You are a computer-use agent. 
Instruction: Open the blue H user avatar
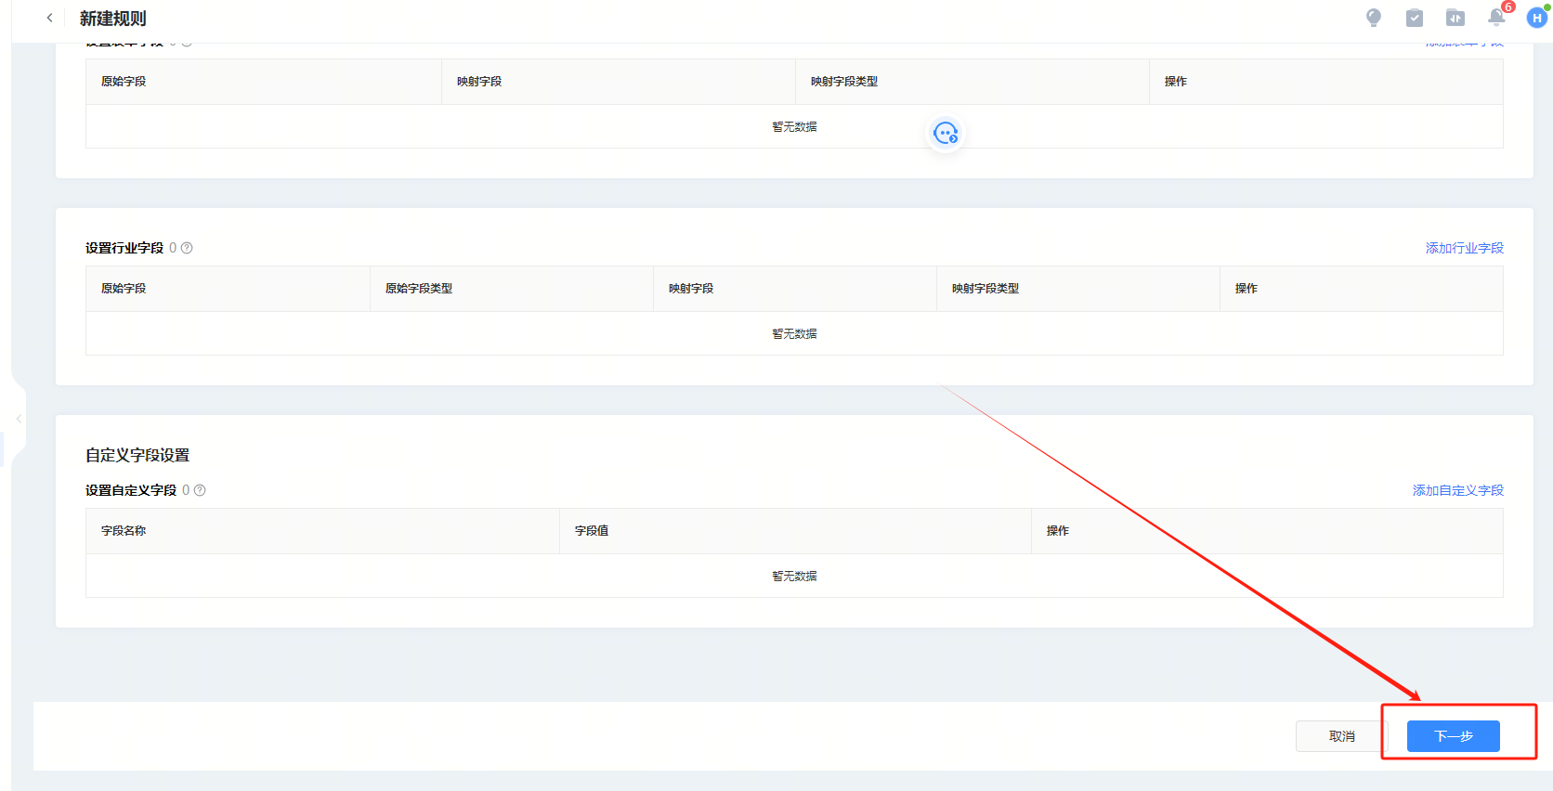1536,18
